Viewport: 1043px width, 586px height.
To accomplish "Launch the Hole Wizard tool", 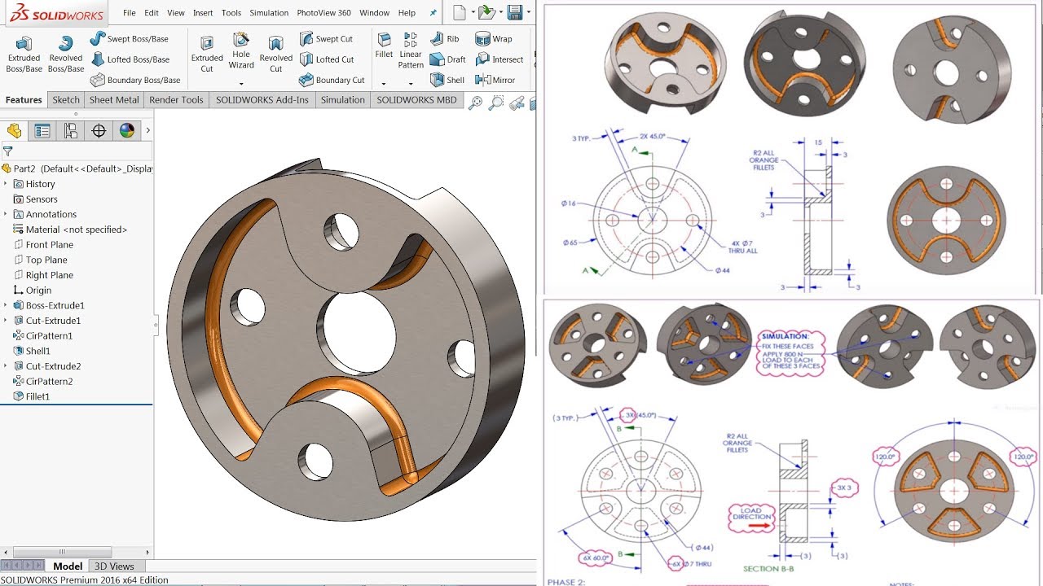I will tap(241, 51).
